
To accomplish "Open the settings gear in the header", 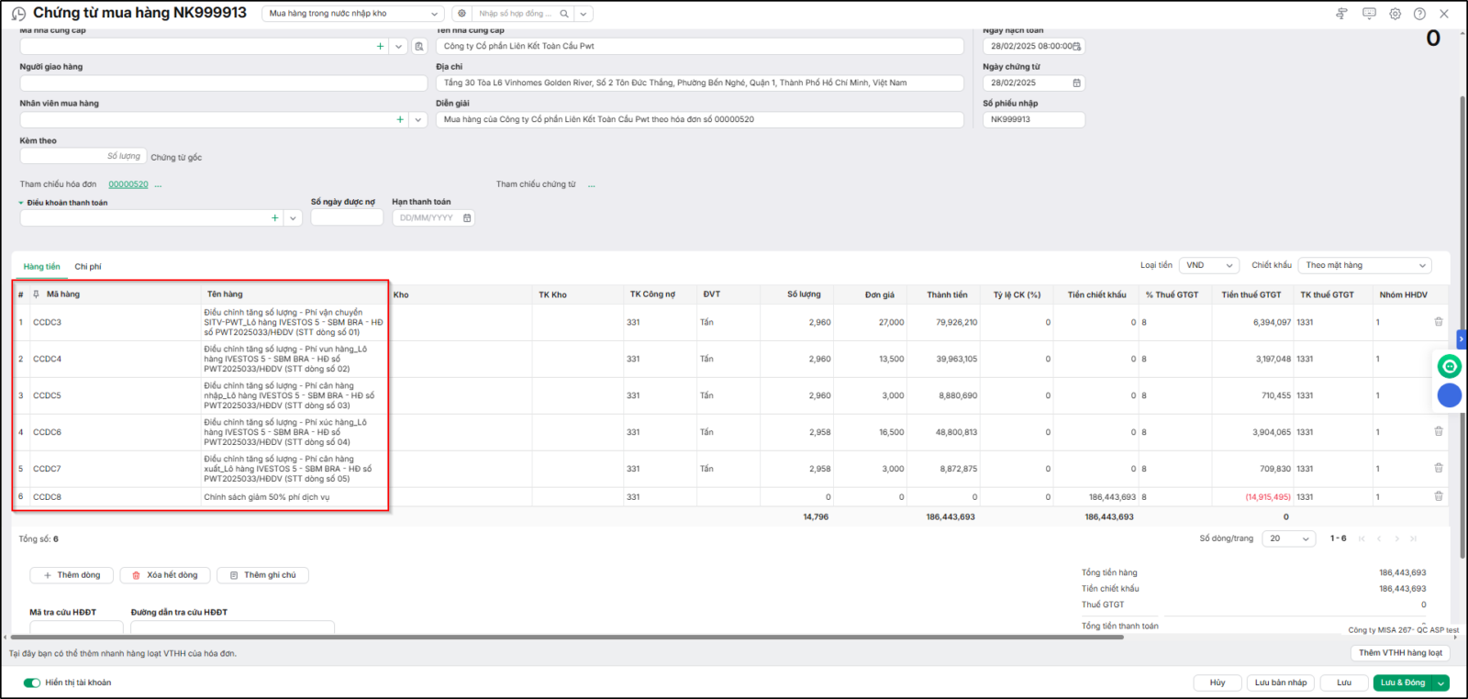I will (1395, 14).
